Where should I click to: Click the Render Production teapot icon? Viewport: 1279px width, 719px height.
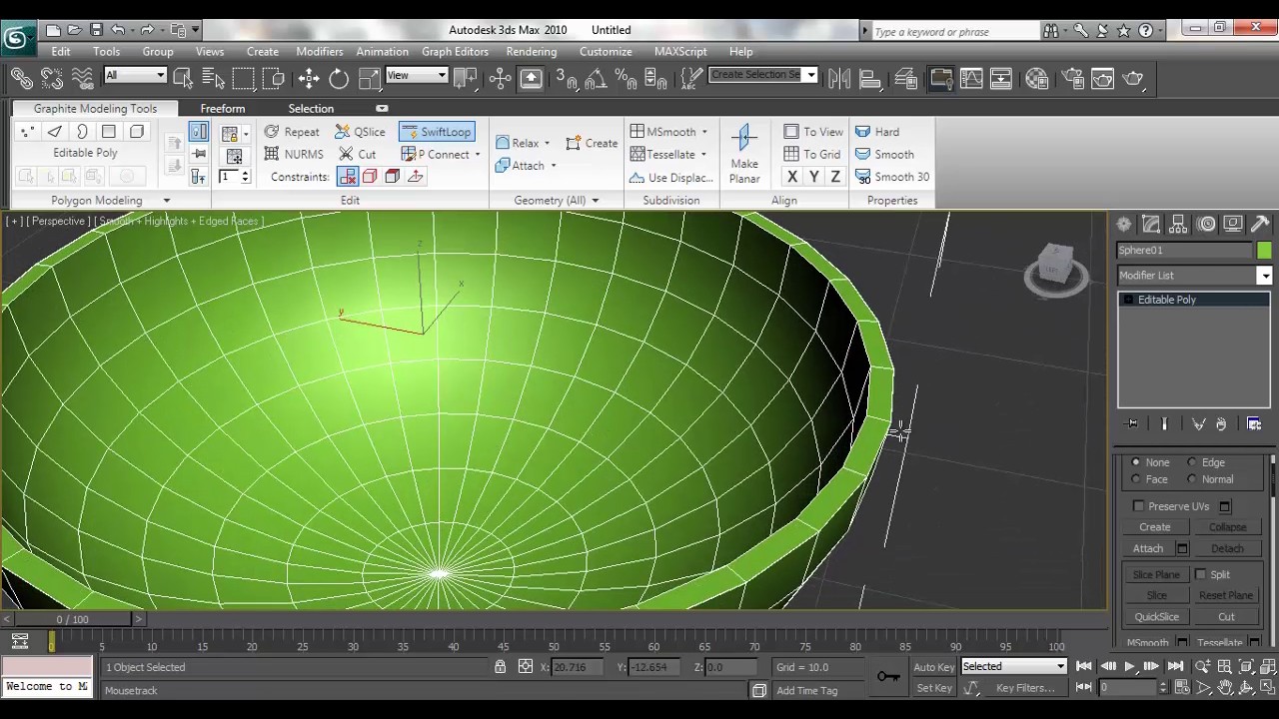coord(1133,78)
